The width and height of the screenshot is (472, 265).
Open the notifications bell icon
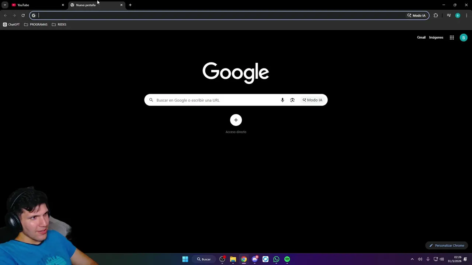[466, 259]
